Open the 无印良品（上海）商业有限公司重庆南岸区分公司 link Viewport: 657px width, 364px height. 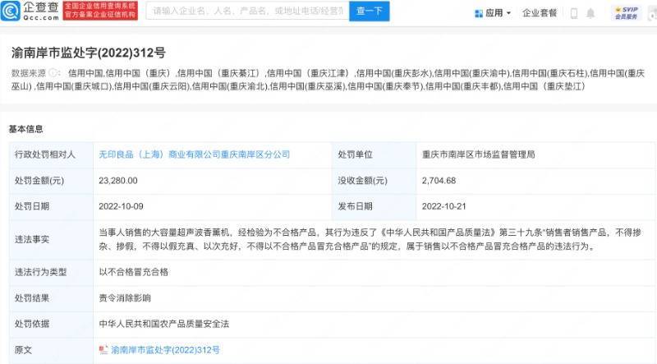[194, 154]
